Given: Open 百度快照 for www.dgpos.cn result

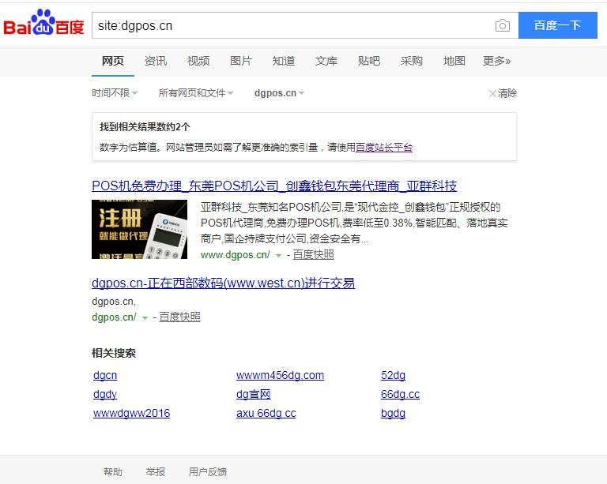Looking at the screenshot, I should tap(313, 255).
